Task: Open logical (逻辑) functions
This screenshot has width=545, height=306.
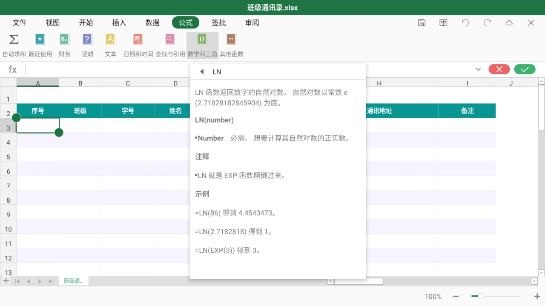Action: tap(88, 45)
